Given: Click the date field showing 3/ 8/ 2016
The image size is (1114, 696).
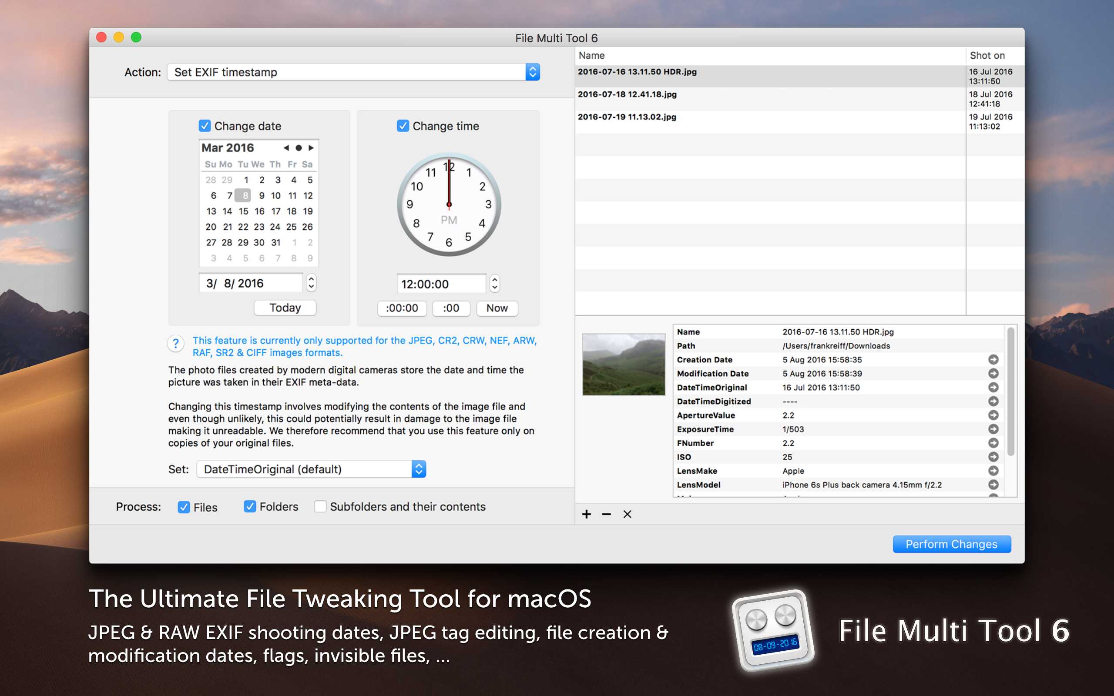Looking at the screenshot, I should 251,283.
